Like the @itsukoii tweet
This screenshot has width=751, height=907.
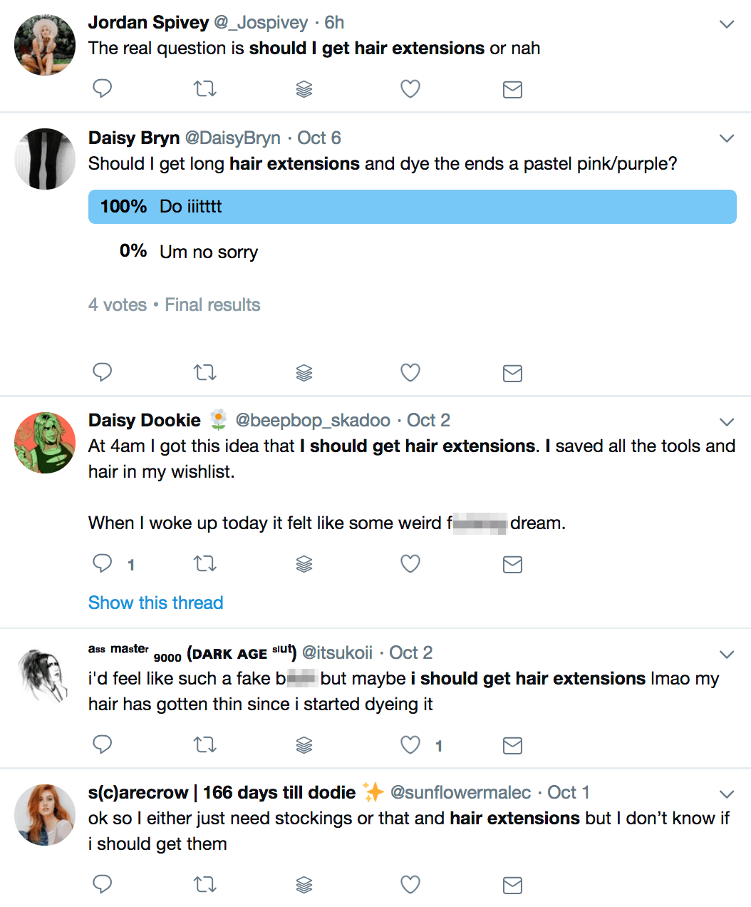pos(410,745)
